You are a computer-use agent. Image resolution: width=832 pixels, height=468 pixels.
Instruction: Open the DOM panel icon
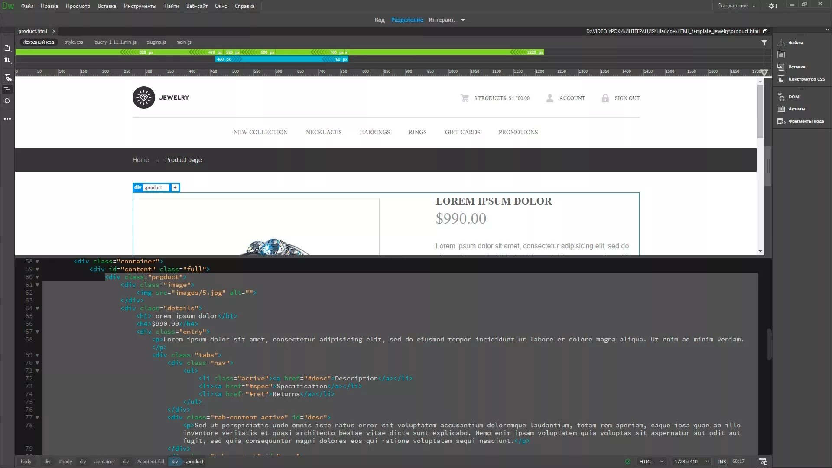pyautogui.click(x=781, y=97)
